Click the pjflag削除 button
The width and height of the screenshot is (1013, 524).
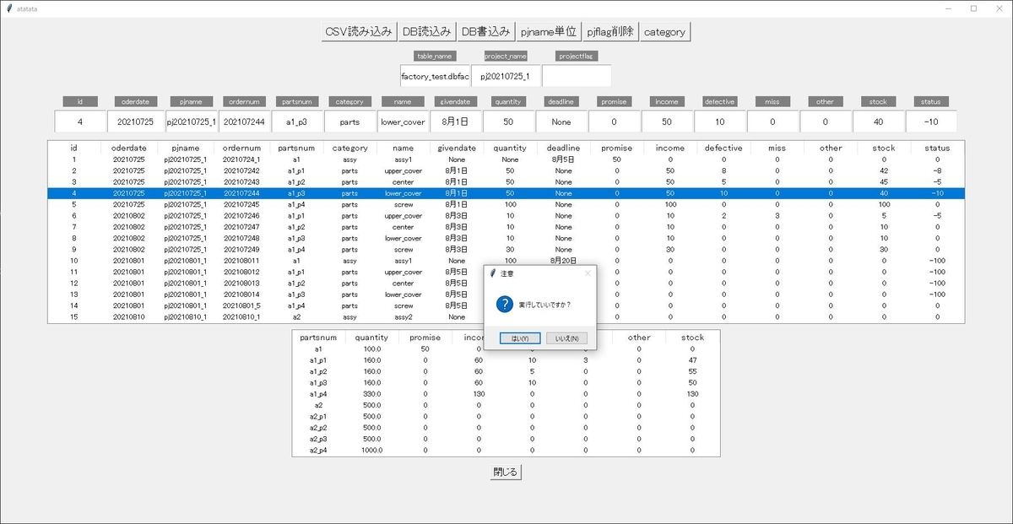coord(611,32)
